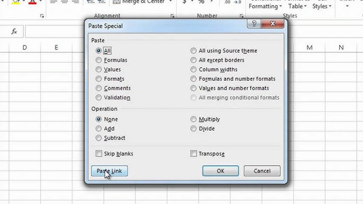Select the Values paste radio button

pos(98,69)
